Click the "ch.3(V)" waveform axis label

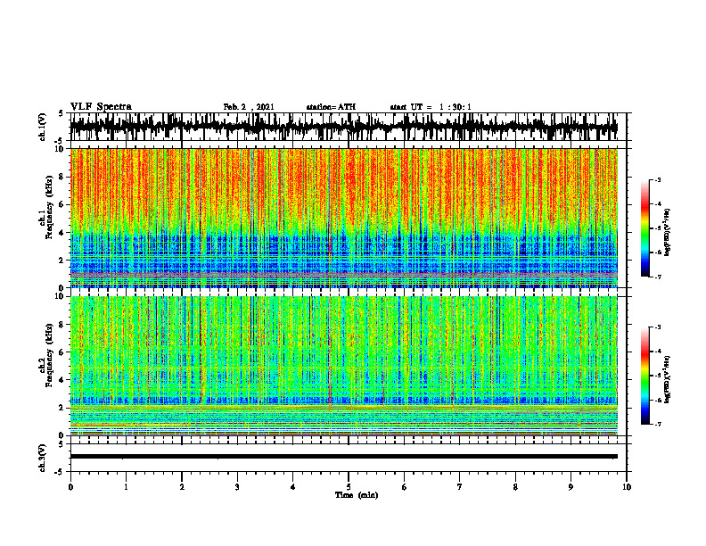tap(43, 459)
